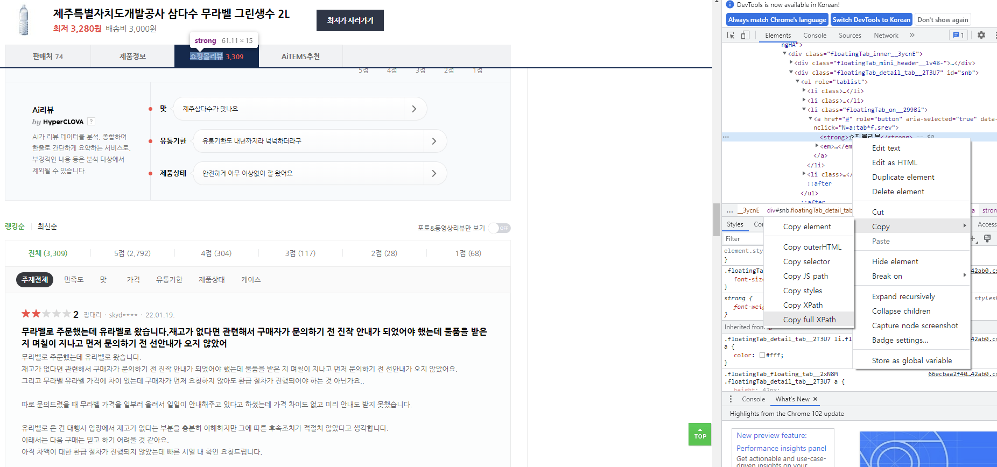The image size is (997, 467).
Task: Choose Copy full XPath
Action: tap(809, 320)
